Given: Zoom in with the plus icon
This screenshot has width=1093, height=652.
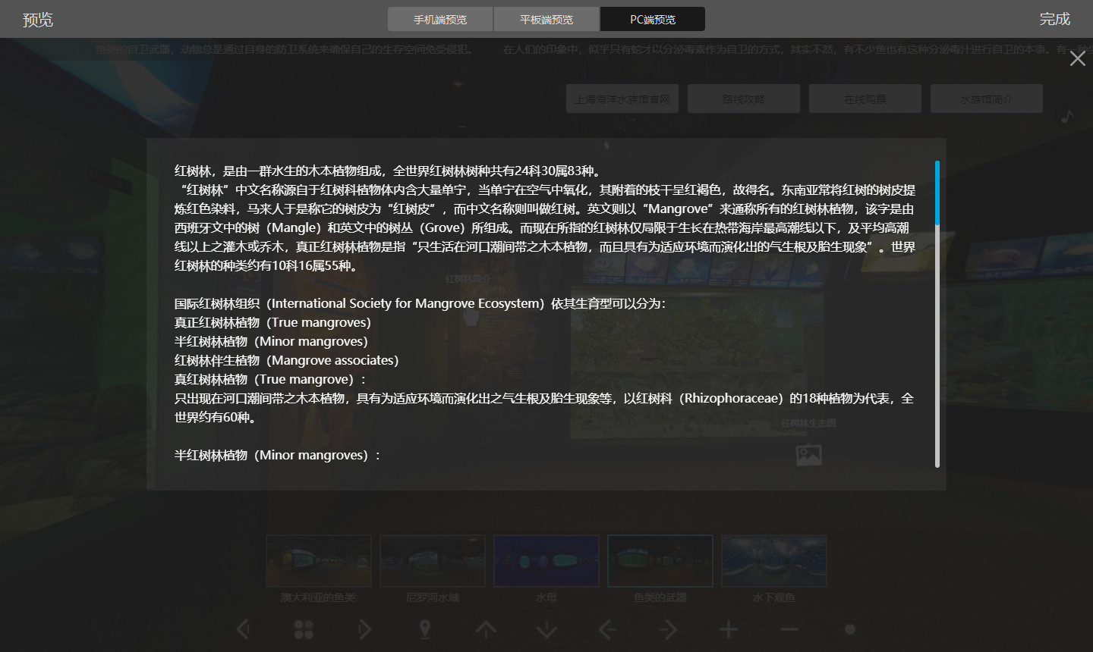Looking at the screenshot, I should tap(729, 629).
